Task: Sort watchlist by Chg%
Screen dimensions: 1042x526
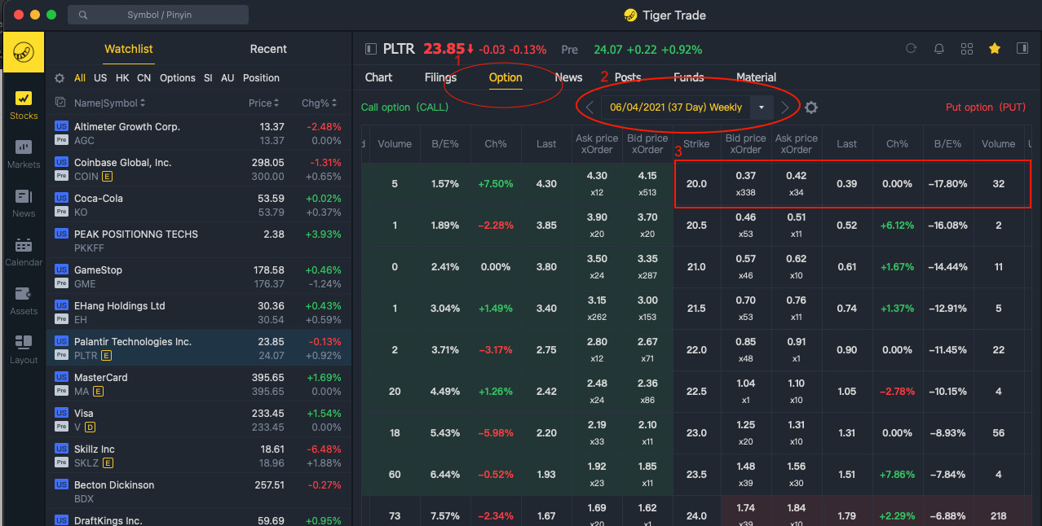Action: [x=319, y=103]
